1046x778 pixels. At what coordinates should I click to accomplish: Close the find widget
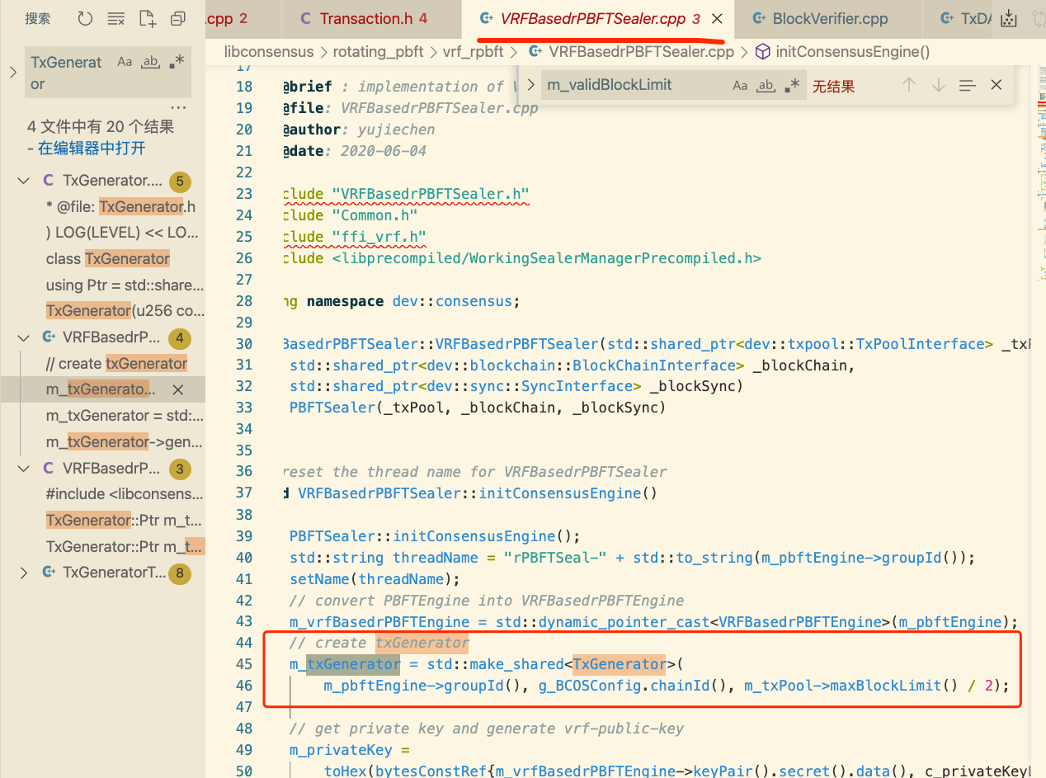coord(997,85)
